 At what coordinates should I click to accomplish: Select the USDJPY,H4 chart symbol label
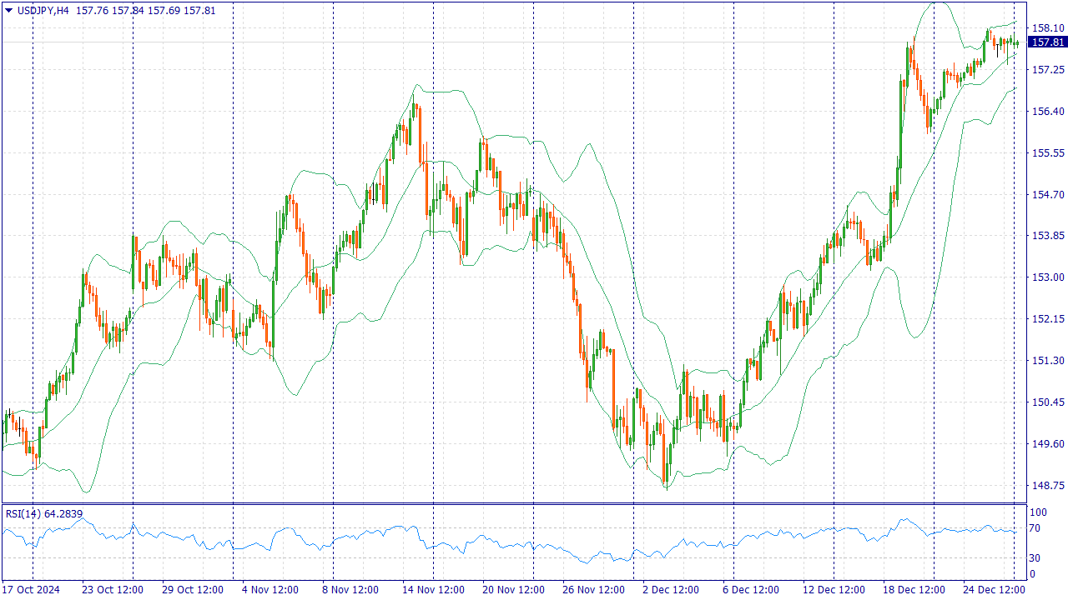[x=42, y=11]
